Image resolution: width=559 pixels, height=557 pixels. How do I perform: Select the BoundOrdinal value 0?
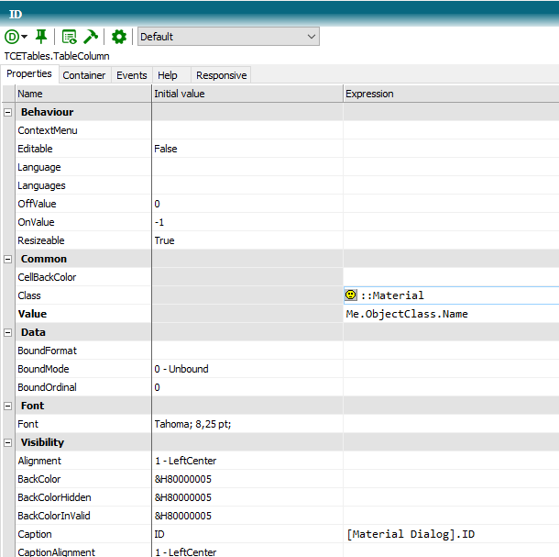click(x=247, y=387)
